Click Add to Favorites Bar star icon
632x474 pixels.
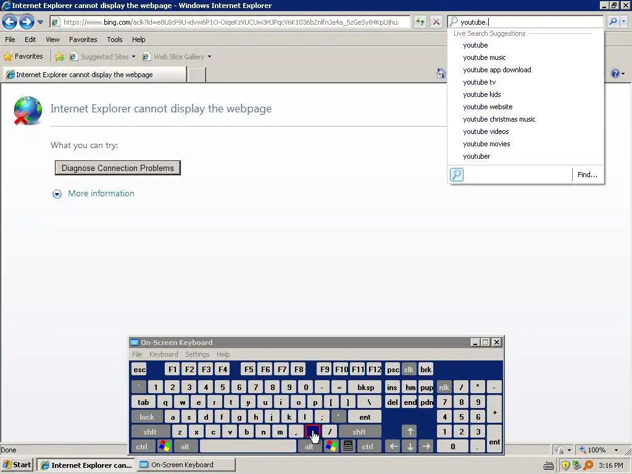click(59, 57)
